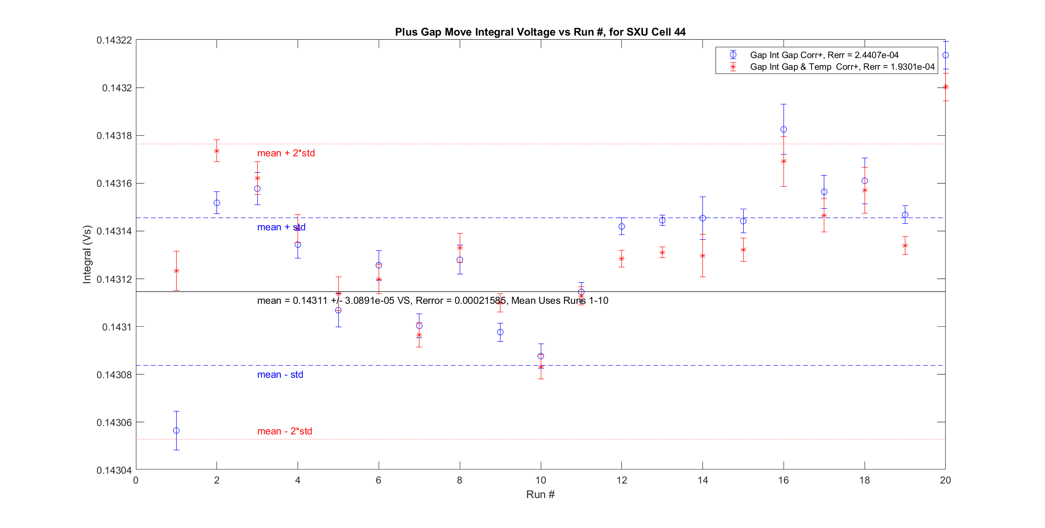1045x528 pixels.
Task: Click blue circle data point at run 16
Action: [784, 129]
